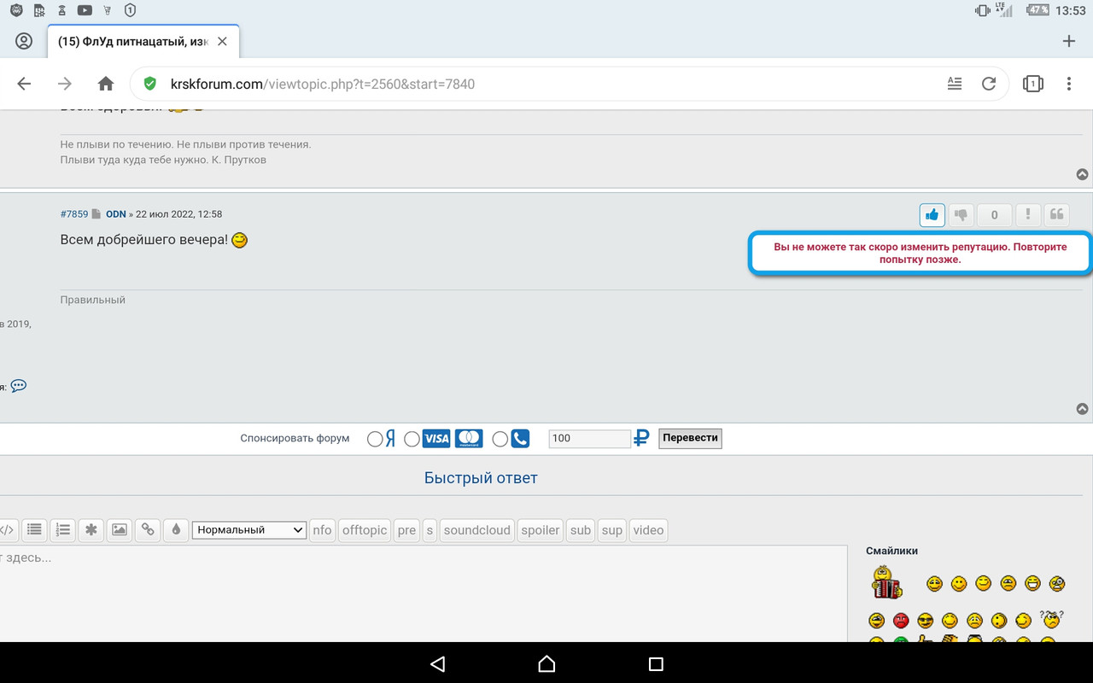Image resolution: width=1093 pixels, height=683 pixels.
Task: Open ODN's user profile link
Action: pyautogui.click(x=116, y=213)
